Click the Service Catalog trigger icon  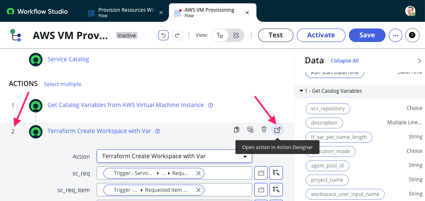[x=36, y=60]
